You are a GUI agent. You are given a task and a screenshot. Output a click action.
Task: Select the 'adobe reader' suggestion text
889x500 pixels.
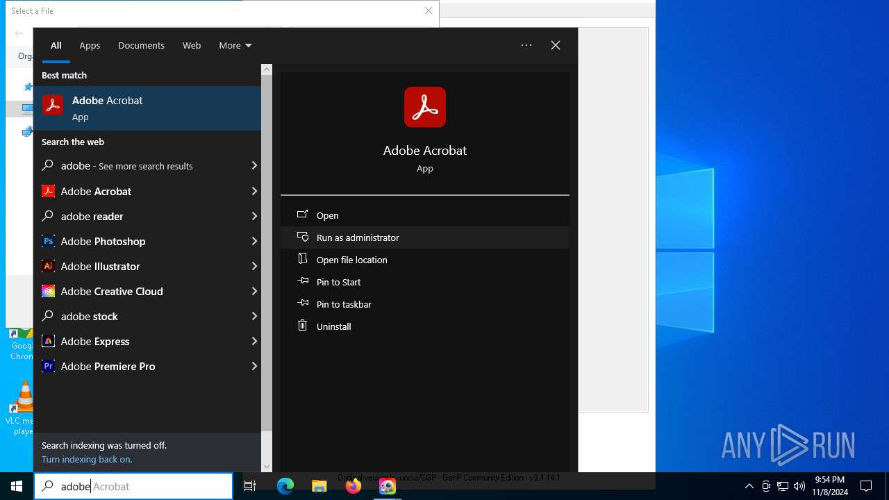point(92,216)
